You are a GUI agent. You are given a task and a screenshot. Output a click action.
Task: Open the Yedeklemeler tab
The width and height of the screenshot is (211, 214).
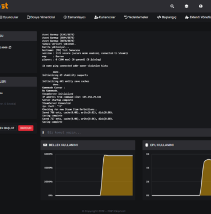(x=136, y=17)
